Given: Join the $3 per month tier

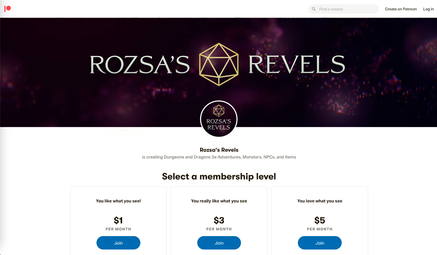Looking at the screenshot, I should tap(219, 243).
